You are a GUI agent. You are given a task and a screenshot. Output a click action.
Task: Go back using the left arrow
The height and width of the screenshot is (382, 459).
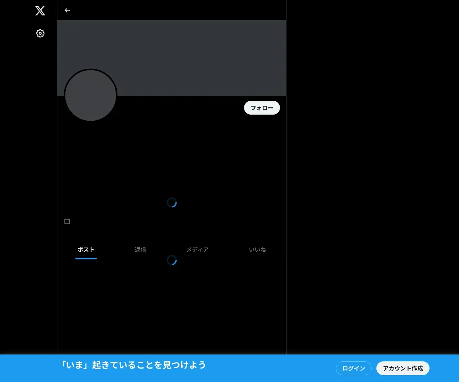click(67, 10)
